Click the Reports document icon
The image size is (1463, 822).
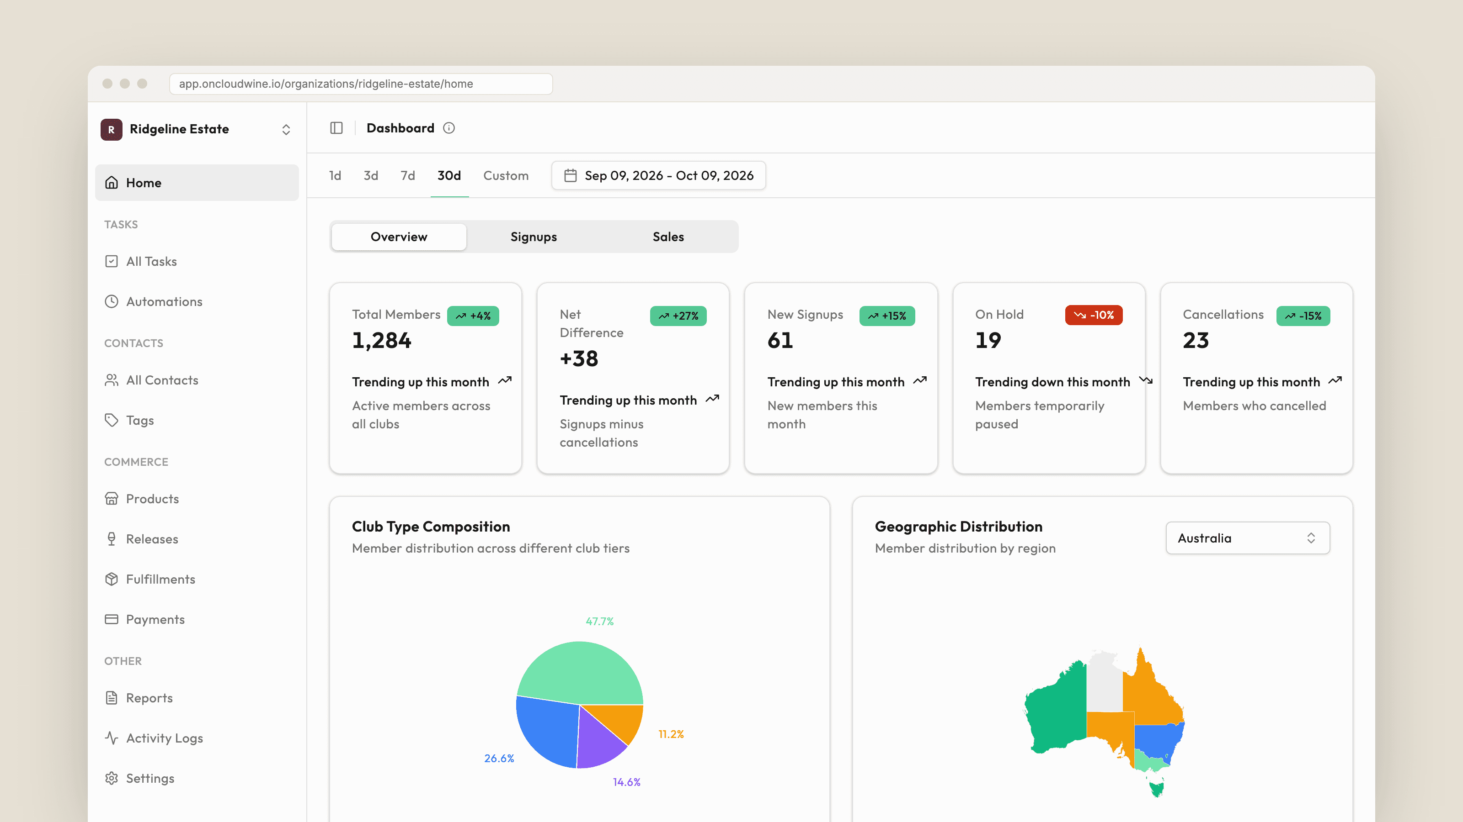tap(111, 698)
